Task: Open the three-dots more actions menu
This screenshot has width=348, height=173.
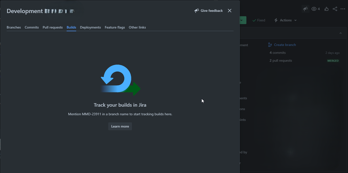Action: click(343, 9)
